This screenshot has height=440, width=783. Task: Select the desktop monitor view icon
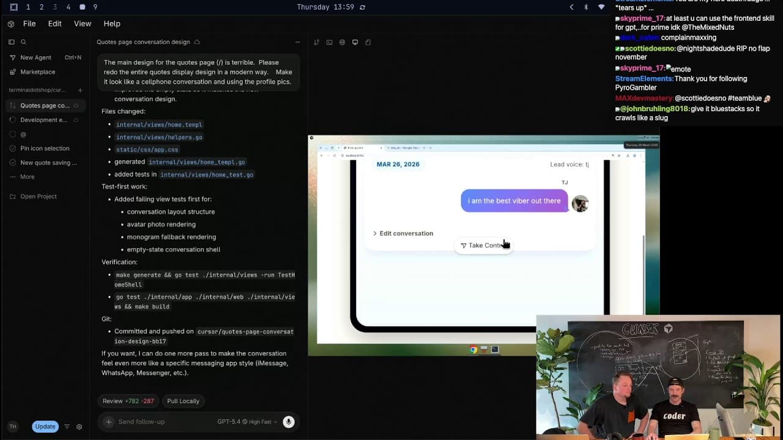click(x=355, y=42)
